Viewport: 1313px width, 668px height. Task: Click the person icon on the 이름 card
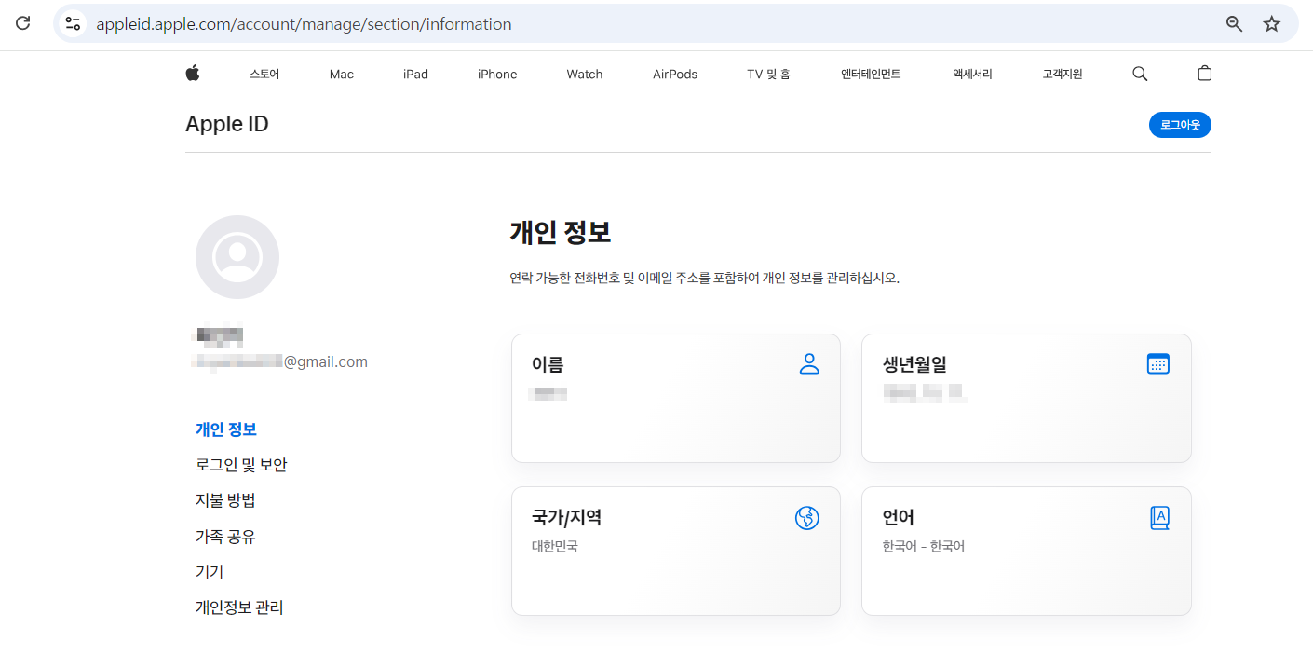pos(809,363)
